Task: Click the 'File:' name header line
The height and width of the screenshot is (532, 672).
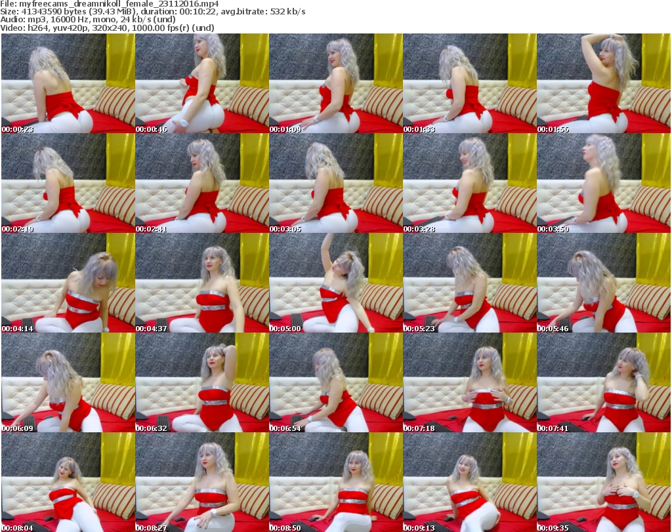Action: point(110,4)
